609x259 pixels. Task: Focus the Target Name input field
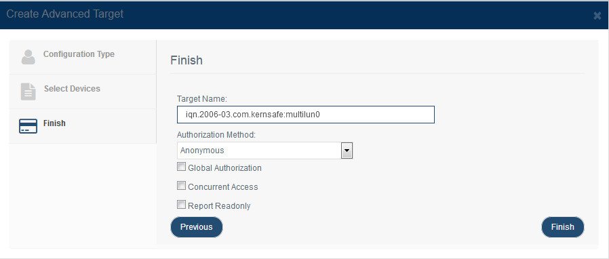tap(306, 115)
